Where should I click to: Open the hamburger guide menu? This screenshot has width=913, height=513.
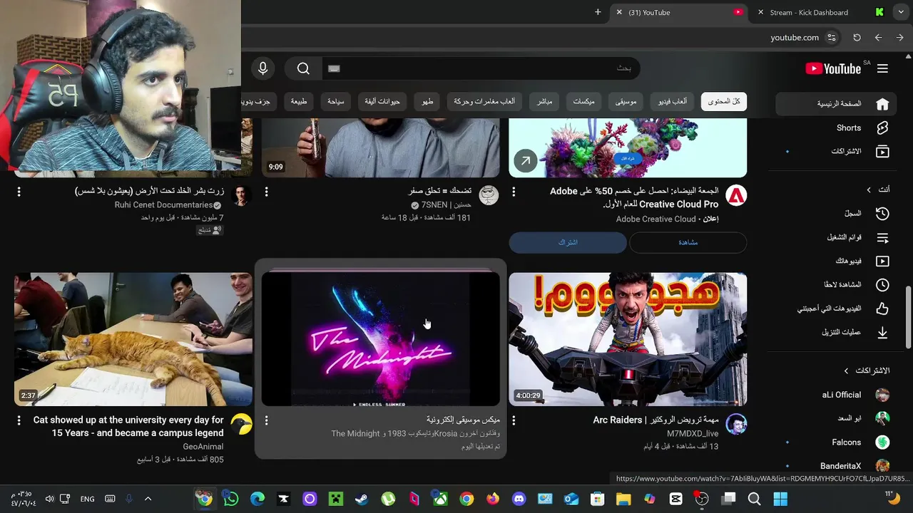[882, 68]
